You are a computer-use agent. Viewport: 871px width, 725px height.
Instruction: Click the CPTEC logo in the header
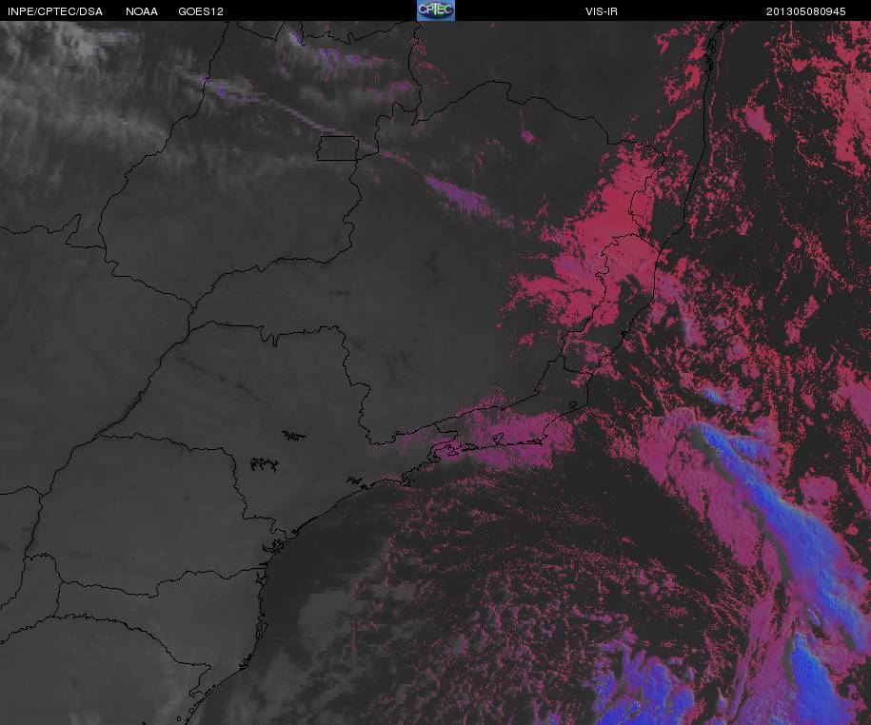click(436, 10)
